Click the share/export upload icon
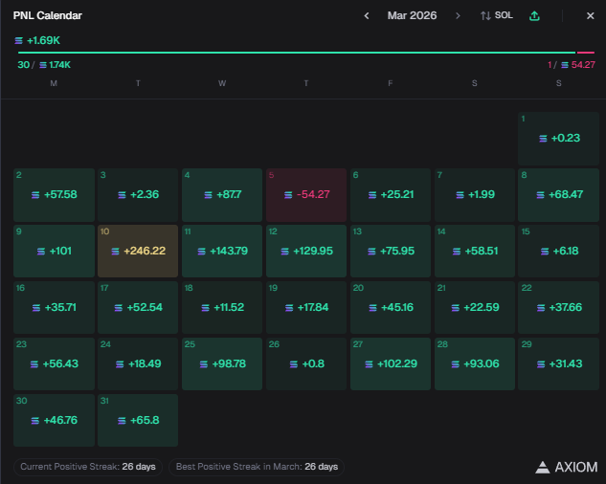This screenshot has height=484, width=606. coord(534,16)
